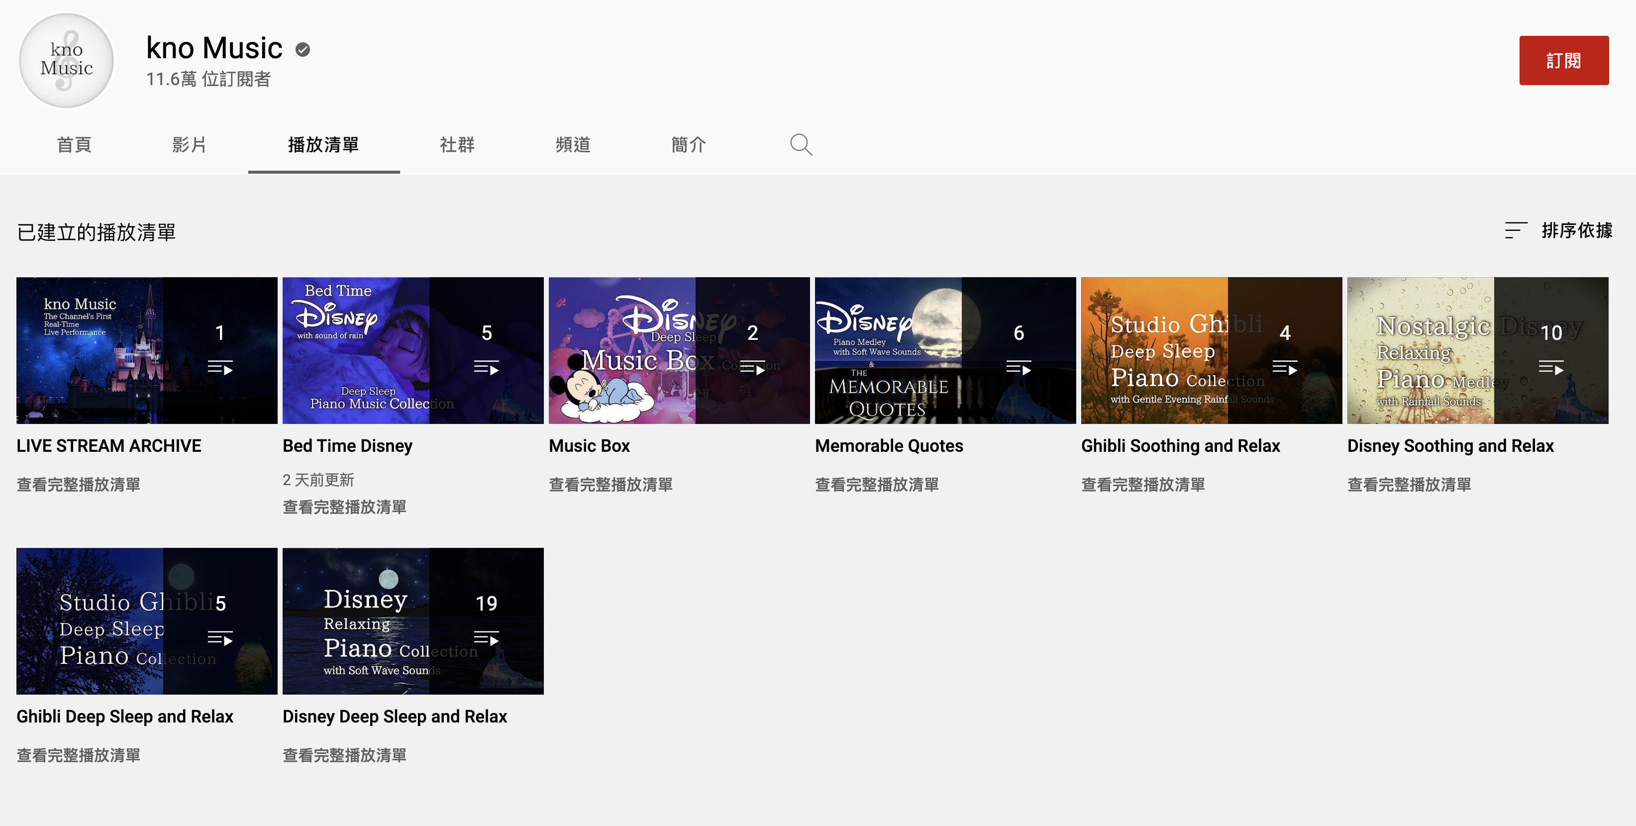The image size is (1636, 826).
Task: Open the Disney Soothing and Relax title
Action: click(x=1450, y=446)
